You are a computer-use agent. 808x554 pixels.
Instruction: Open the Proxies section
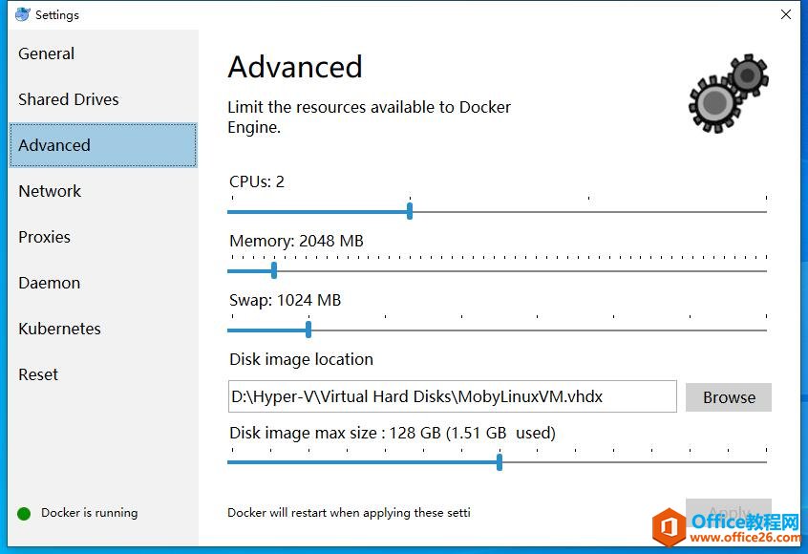(x=45, y=237)
